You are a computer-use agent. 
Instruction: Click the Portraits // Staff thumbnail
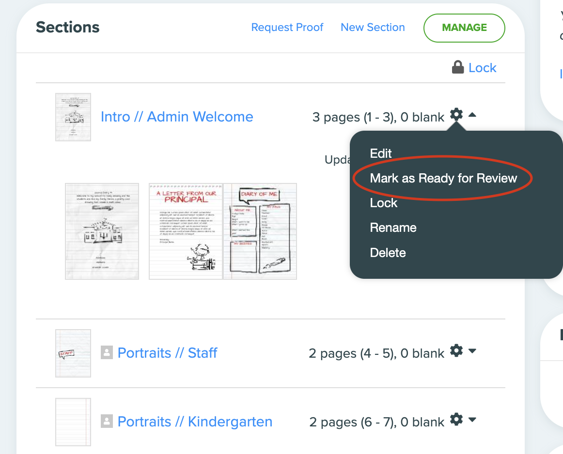click(73, 353)
